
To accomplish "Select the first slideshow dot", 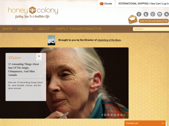I will tap(105, 115).
